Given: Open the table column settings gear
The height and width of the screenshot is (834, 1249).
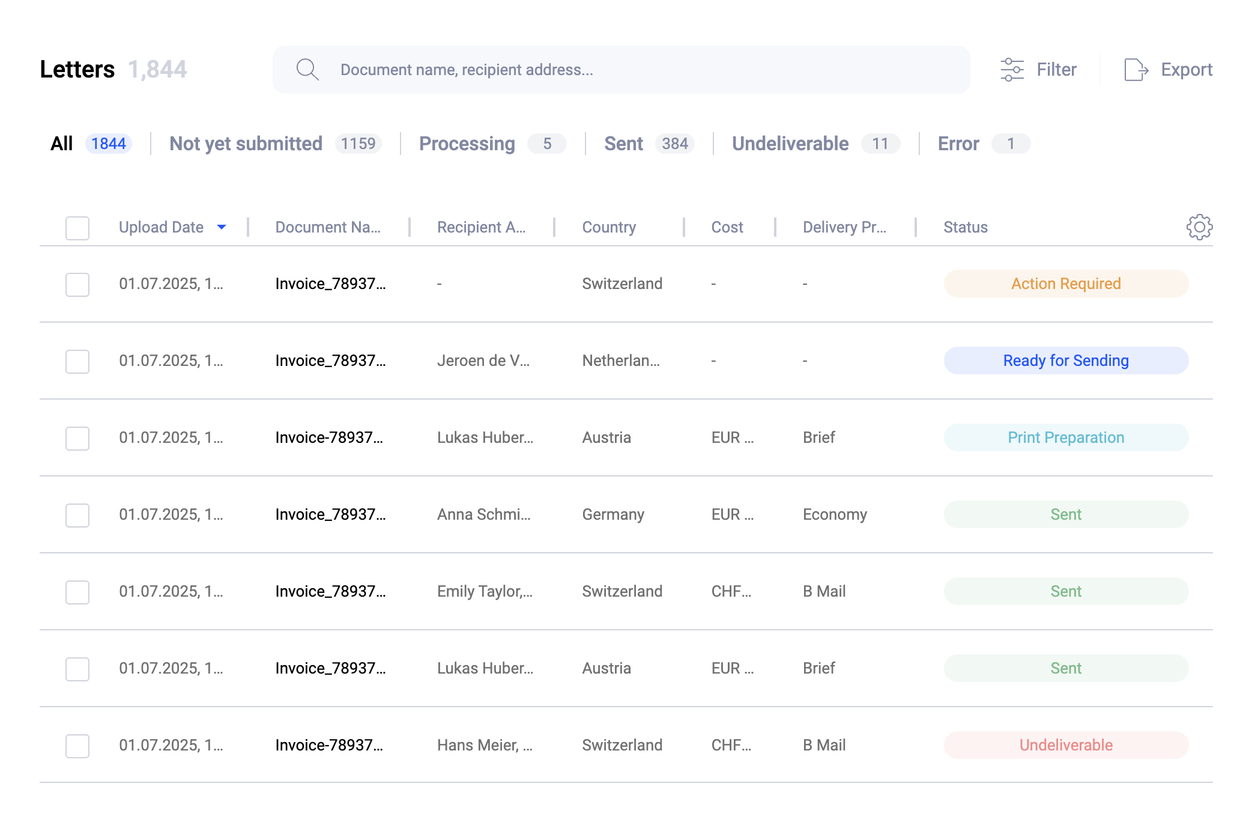Looking at the screenshot, I should (x=1199, y=227).
